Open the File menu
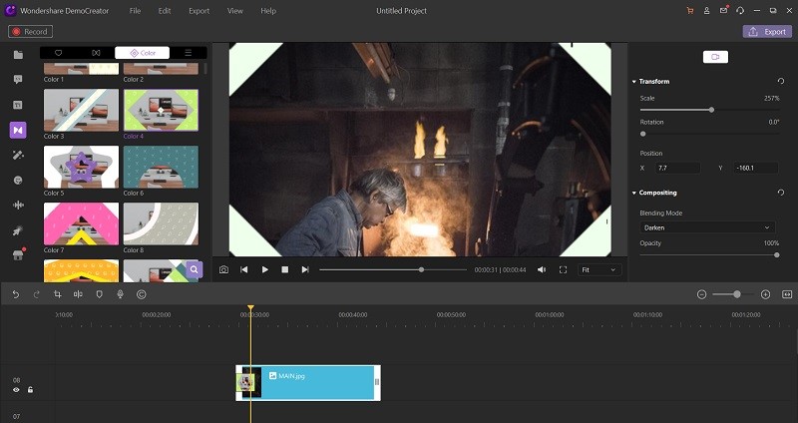Screen dimensions: 798x423 coord(135,11)
